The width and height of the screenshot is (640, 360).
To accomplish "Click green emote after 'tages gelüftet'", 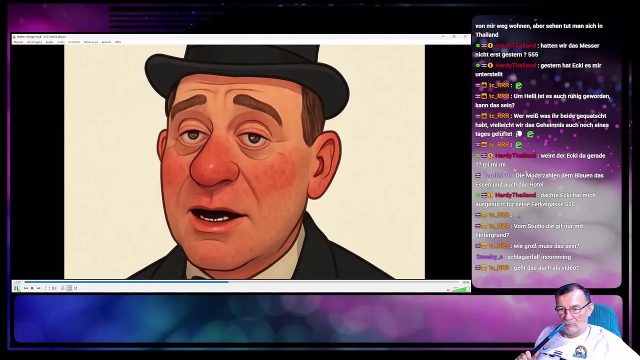I will [530, 134].
